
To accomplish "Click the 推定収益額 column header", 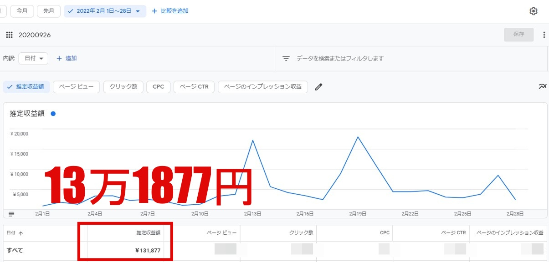I will [x=149, y=233].
